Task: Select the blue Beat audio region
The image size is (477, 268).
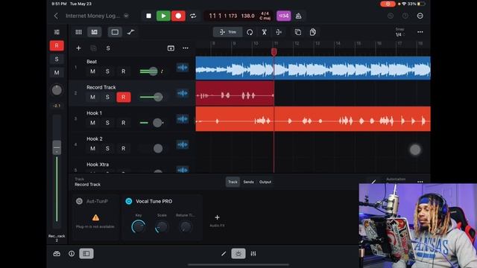Action: point(313,68)
